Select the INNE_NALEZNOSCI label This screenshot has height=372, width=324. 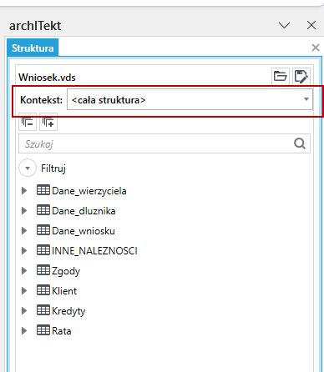coord(94,251)
